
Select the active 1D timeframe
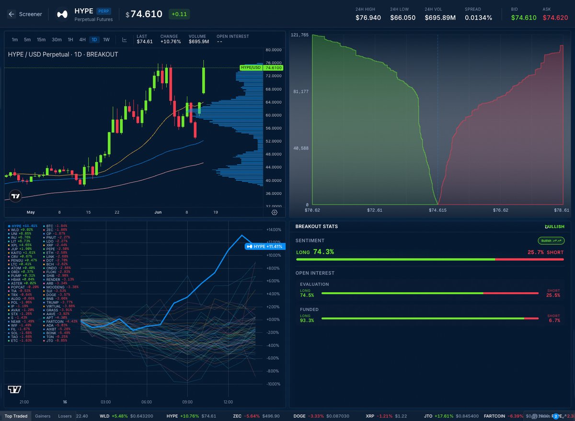94,40
